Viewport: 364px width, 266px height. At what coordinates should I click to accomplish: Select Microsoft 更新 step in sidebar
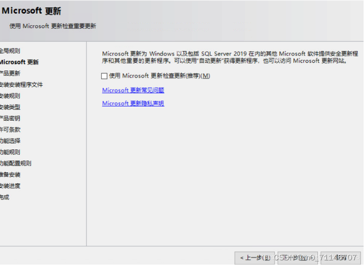[x=19, y=62]
